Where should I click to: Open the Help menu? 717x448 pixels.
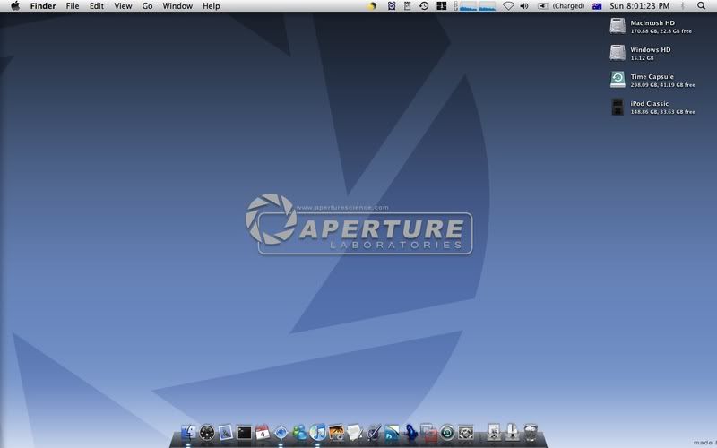coord(212,6)
